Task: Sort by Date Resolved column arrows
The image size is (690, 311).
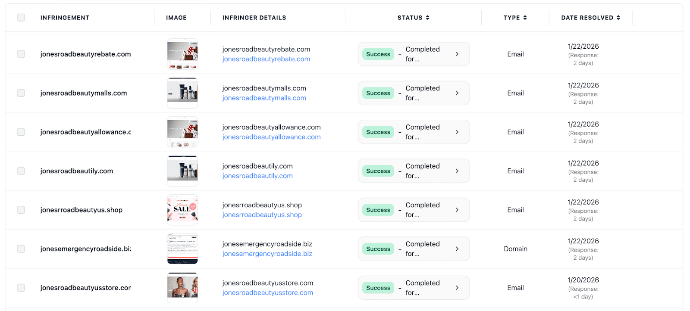Action: (618, 18)
